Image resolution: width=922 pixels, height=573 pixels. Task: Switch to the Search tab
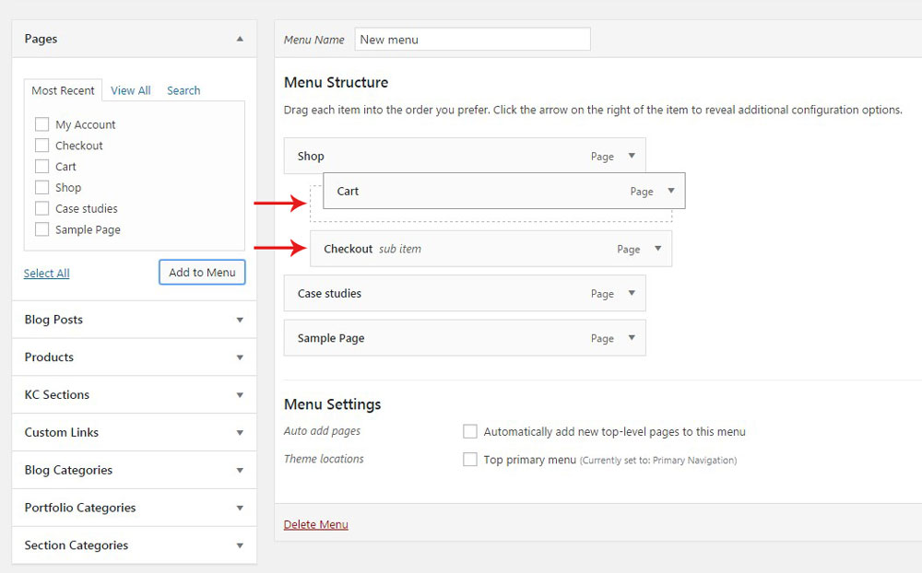183,90
